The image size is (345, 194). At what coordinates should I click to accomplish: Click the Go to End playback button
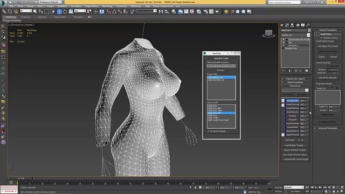click(x=325, y=188)
